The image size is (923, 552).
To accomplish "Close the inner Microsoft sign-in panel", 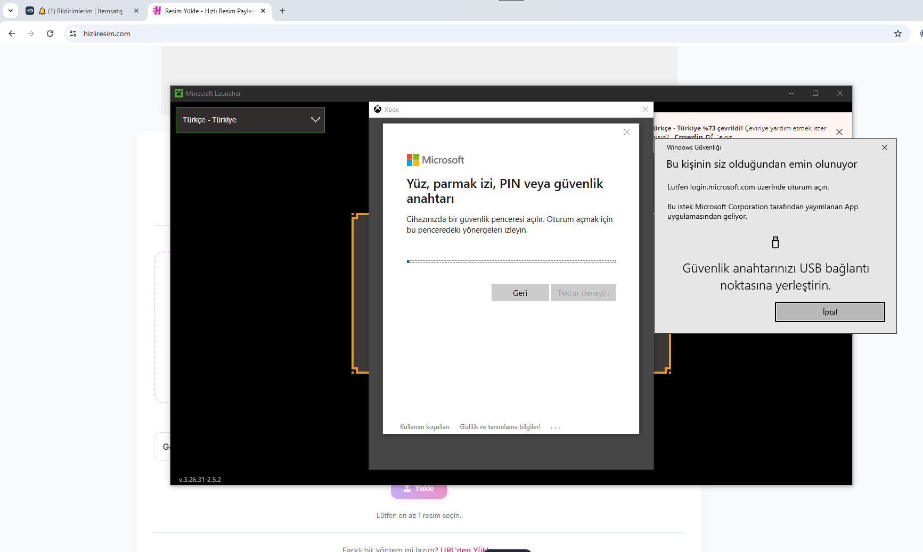I will point(627,132).
